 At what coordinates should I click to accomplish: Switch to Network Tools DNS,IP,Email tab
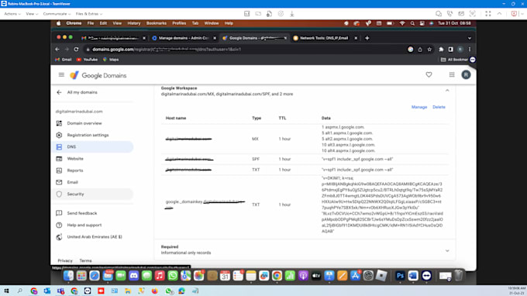tap(324, 38)
